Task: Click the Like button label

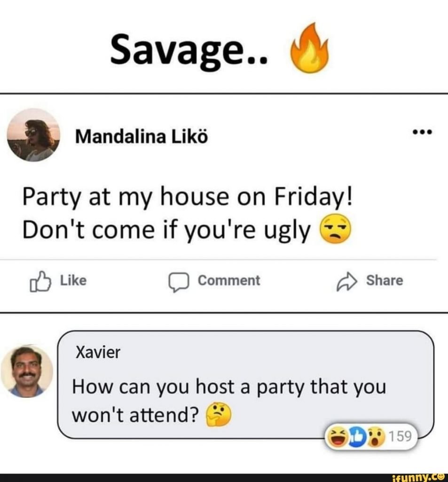Action: point(73,281)
